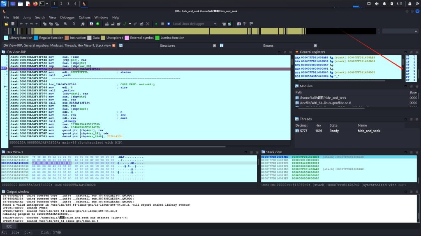Click the jump arrow next to RDI value
This screenshot has height=236, width=421.
point(332,76)
